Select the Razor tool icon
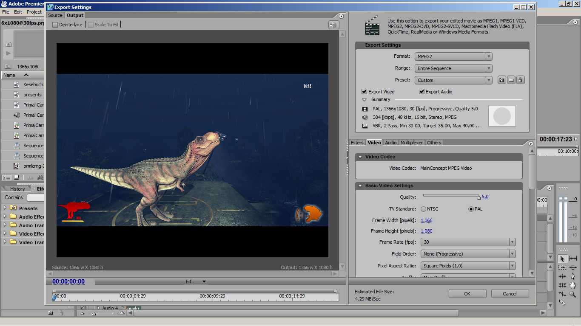This screenshot has width=581, height=326. pyautogui.click(x=562, y=303)
